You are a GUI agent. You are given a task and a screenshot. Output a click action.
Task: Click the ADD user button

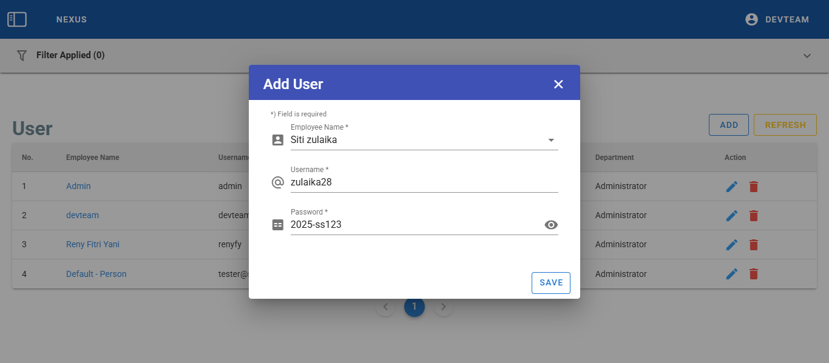tap(729, 125)
